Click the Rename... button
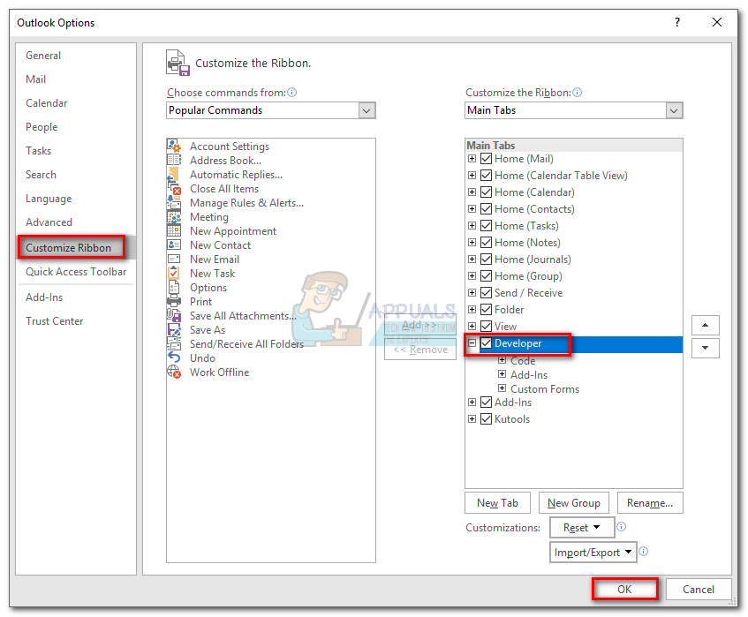The image size is (748, 617). point(650,503)
